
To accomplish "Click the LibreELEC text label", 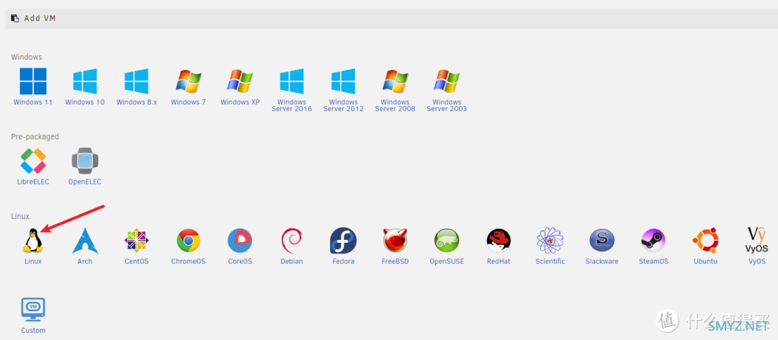I will coord(33,182).
